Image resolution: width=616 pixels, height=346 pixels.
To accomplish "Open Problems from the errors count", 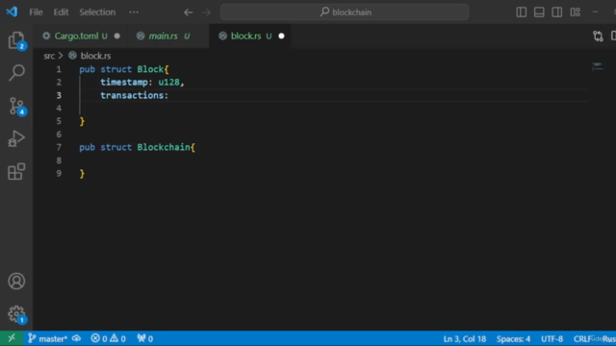I will (x=108, y=338).
